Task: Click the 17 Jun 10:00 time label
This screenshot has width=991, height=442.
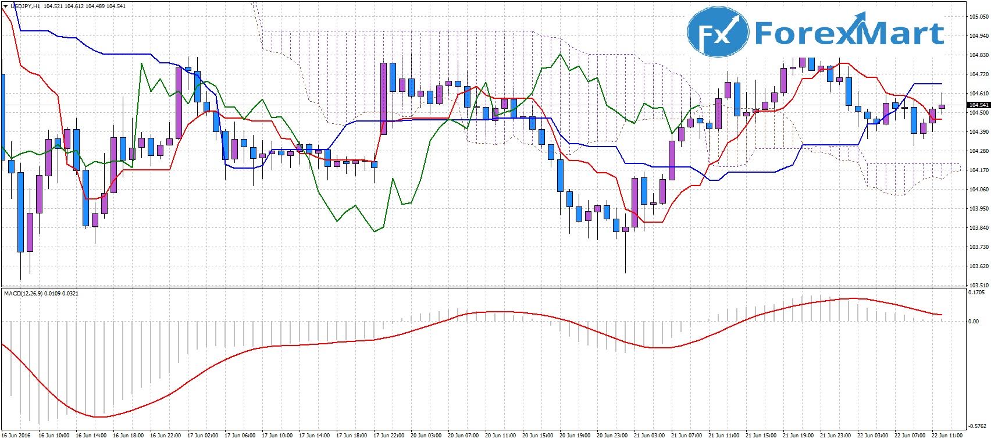Action: point(277,435)
